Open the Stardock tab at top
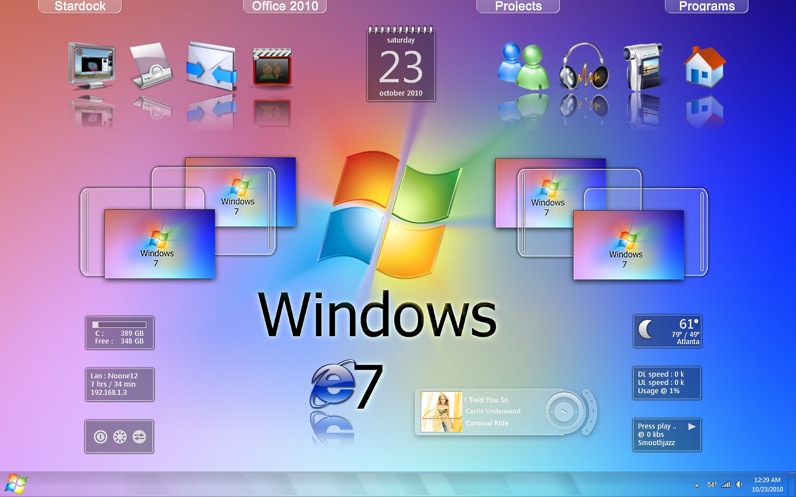796x497 pixels. click(80, 6)
